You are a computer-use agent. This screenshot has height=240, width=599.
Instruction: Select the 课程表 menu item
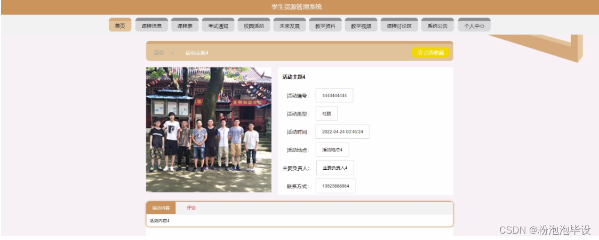(185, 25)
